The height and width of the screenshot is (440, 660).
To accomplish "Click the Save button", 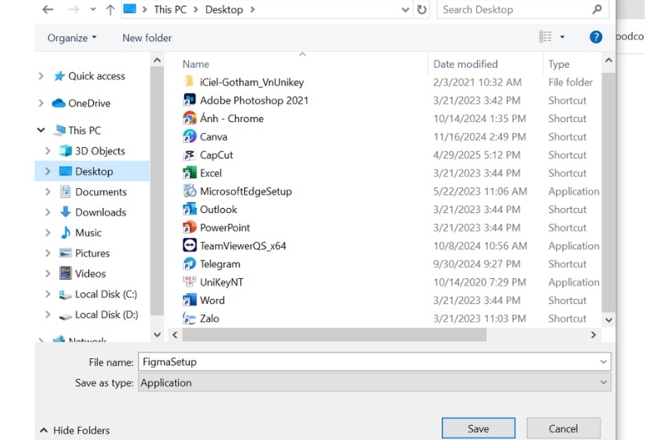I will (x=478, y=428).
